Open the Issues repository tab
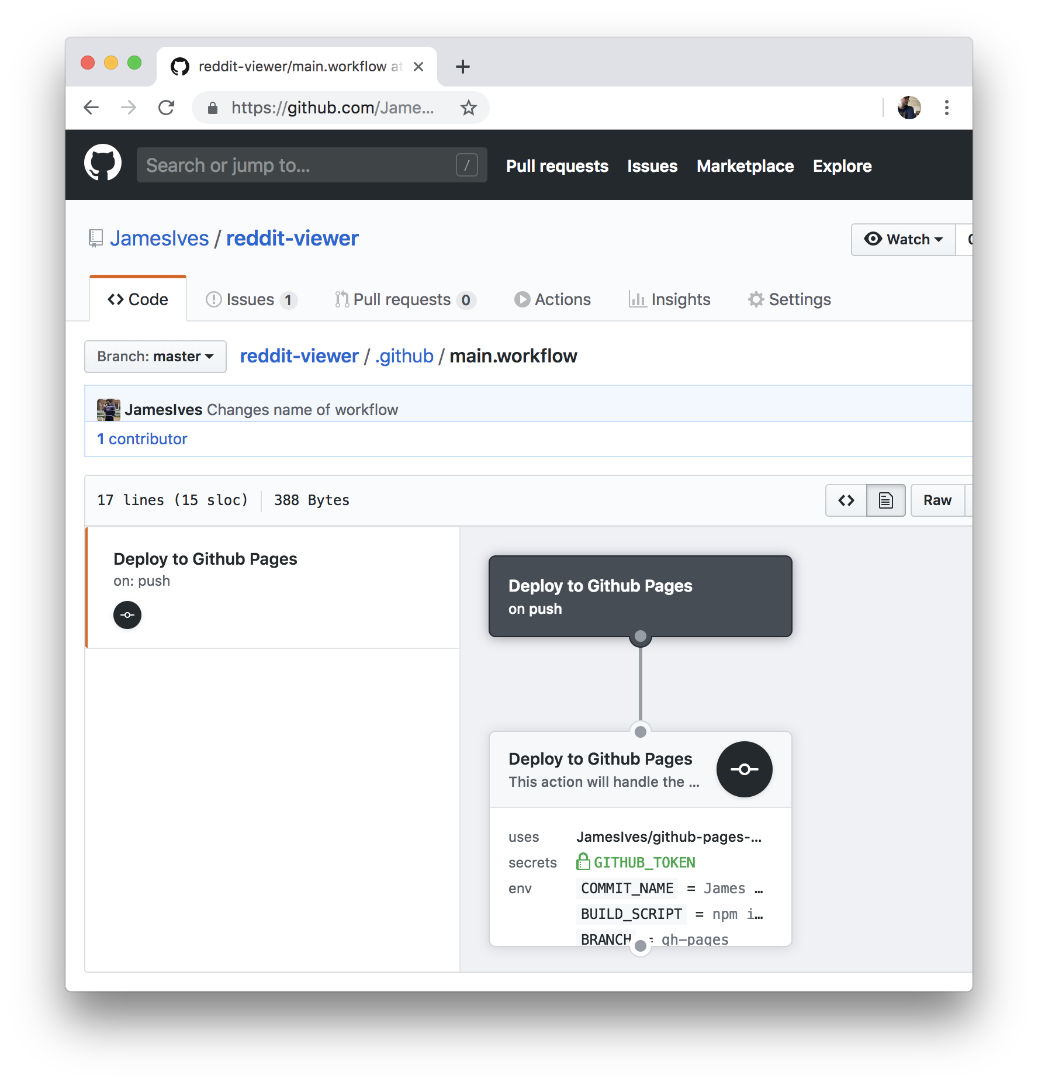This screenshot has width=1038, height=1085. [251, 300]
